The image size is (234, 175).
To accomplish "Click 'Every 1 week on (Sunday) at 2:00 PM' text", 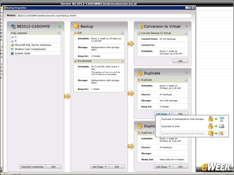I will [171, 52].
